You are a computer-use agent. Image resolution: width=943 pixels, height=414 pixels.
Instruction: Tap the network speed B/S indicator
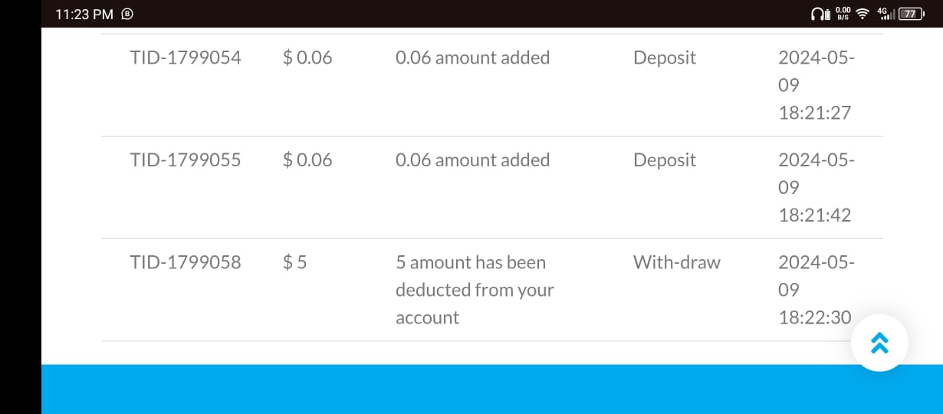click(843, 14)
